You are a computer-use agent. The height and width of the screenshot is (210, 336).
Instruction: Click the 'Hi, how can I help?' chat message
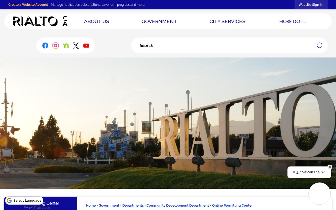pos(309,172)
